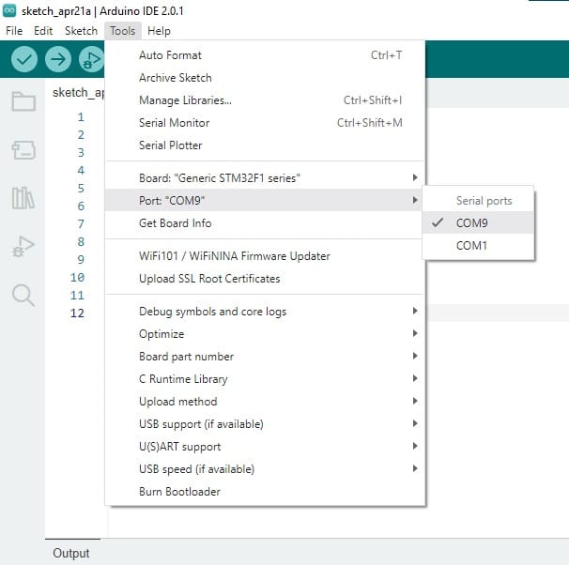Image resolution: width=569 pixels, height=565 pixels.
Task: Open Manage Libraries... menu entry
Action: tap(265, 100)
